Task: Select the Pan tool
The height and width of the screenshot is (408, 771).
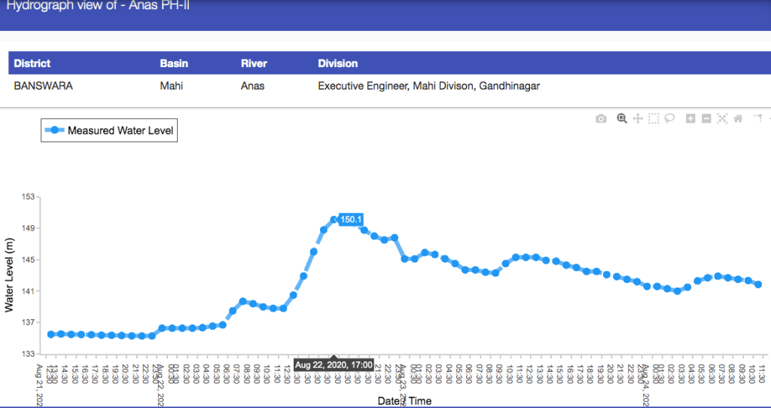Action: (638, 118)
